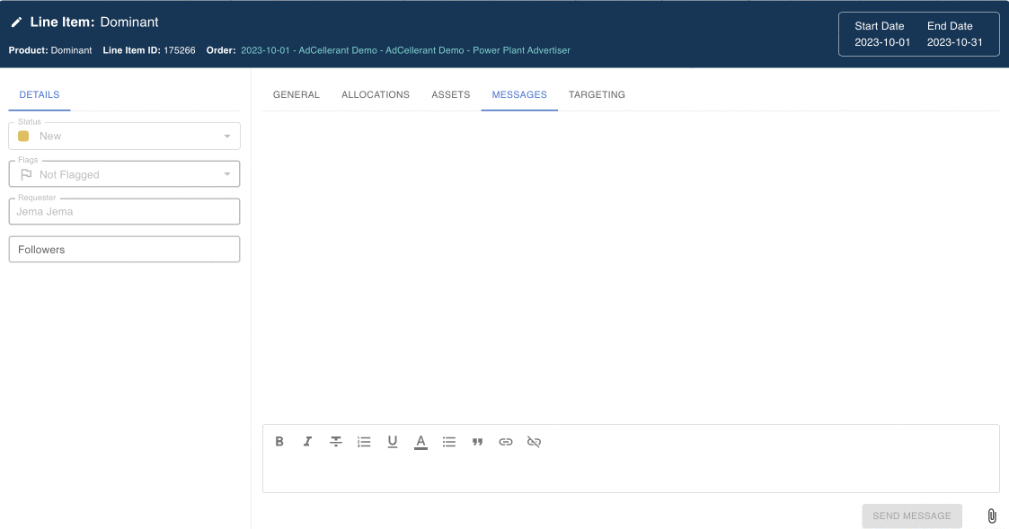Insert a numbered list
The image size is (1009, 529).
[364, 442]
